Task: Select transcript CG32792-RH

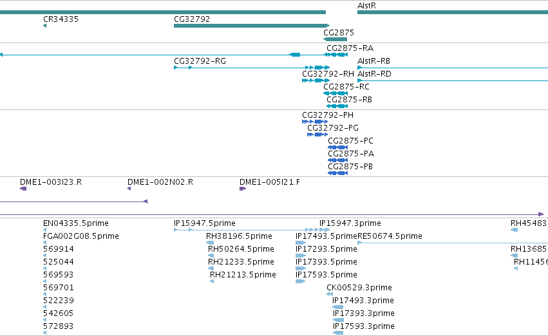Action: 316,80
